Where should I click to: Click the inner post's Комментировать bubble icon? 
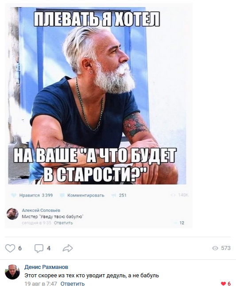[x=62, y=195]
